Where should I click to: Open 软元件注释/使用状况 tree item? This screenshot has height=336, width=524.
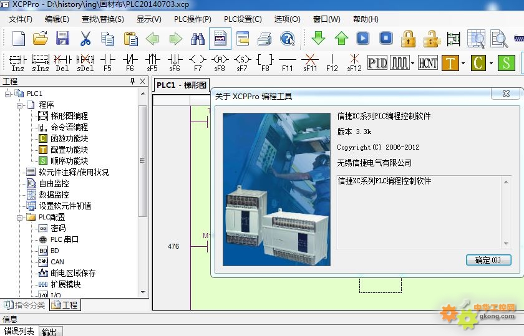point(74,172)
